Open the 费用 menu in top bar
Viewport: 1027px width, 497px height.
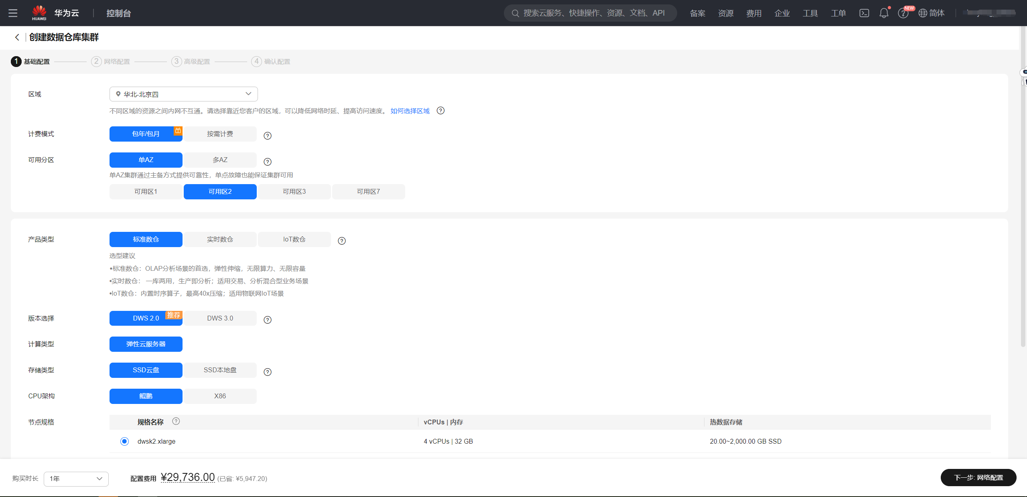pos(753,13)
